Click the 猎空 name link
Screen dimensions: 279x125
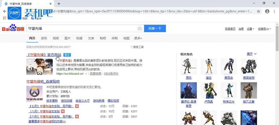pyautogui.click(x=208, y=78)
